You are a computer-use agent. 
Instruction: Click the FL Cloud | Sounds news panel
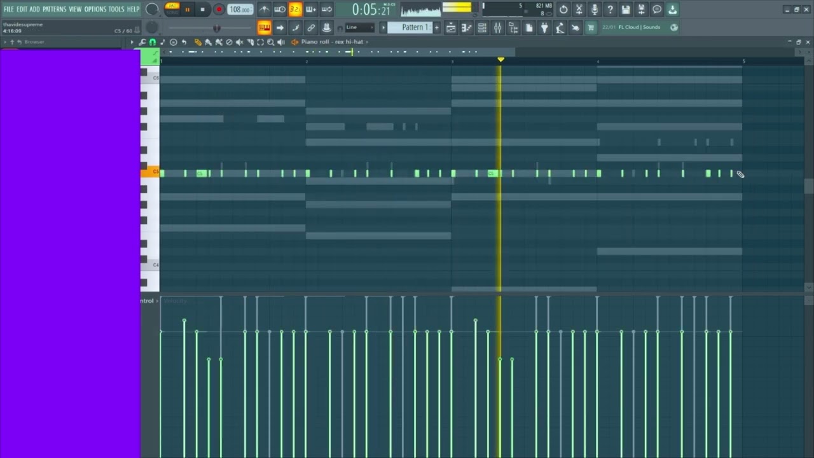[x=639, y=27]
